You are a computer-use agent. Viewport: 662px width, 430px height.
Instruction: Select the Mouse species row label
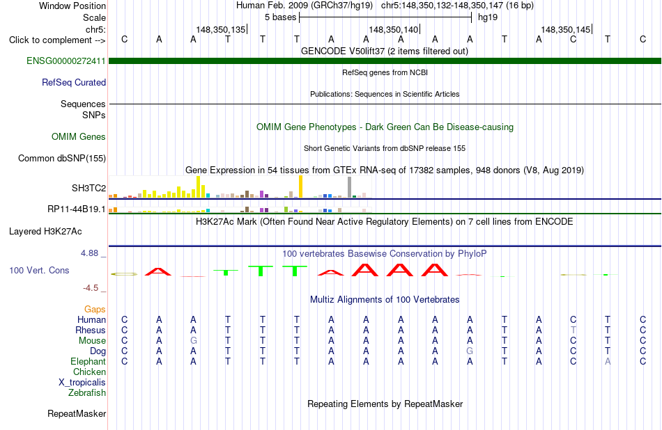click(x=93, y=341)
